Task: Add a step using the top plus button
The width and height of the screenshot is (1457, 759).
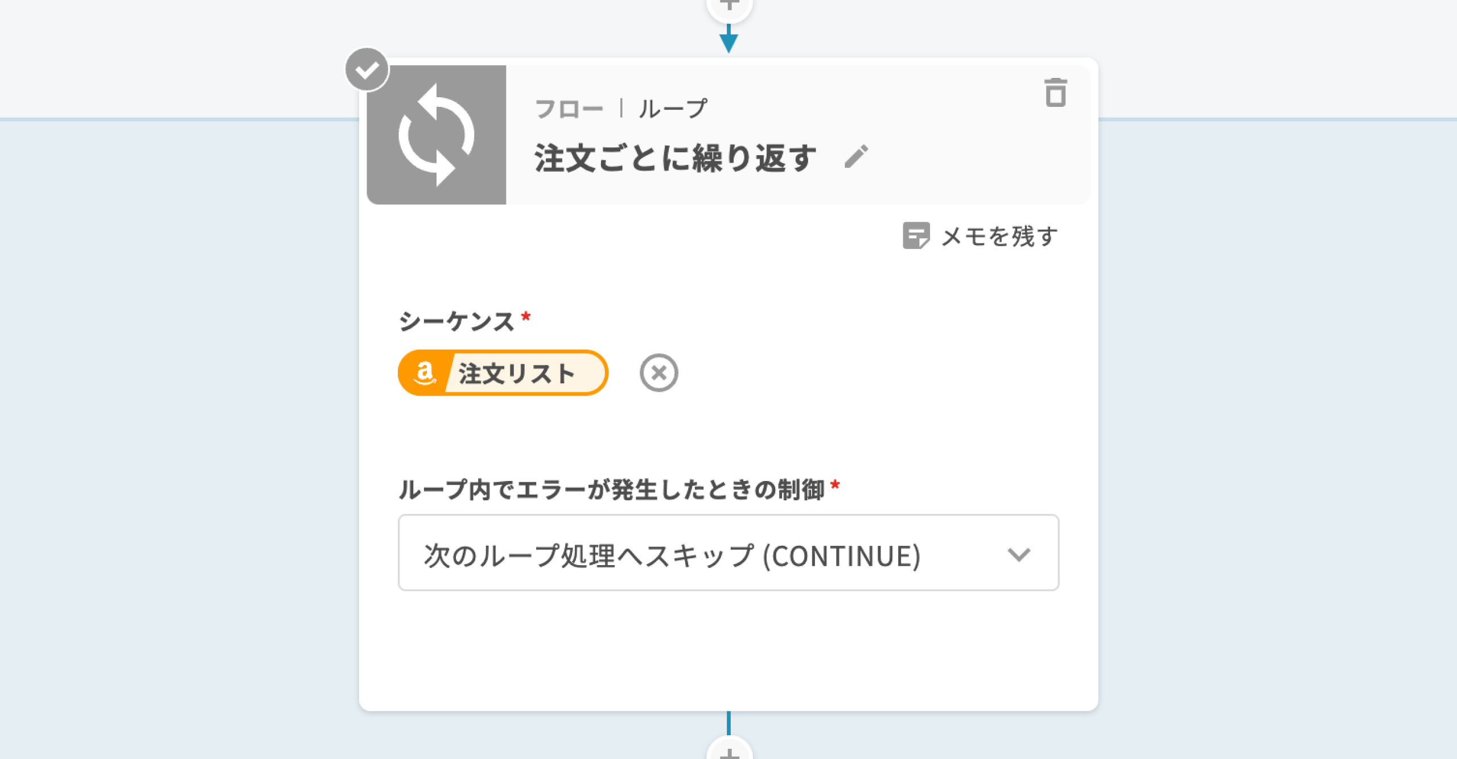Action: click(729, 6)
